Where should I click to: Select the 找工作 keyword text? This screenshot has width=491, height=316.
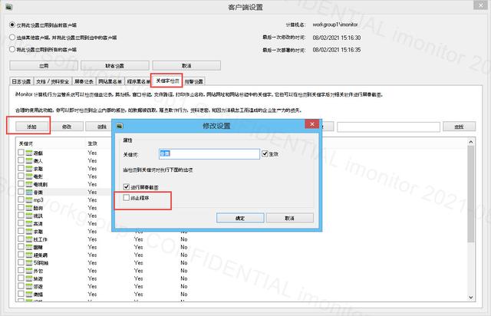tap(41, 239)
